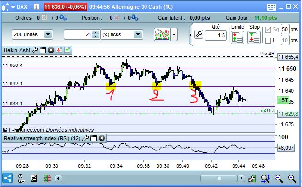
Task: Click the Share chart icon
Action: pos(8,178)
